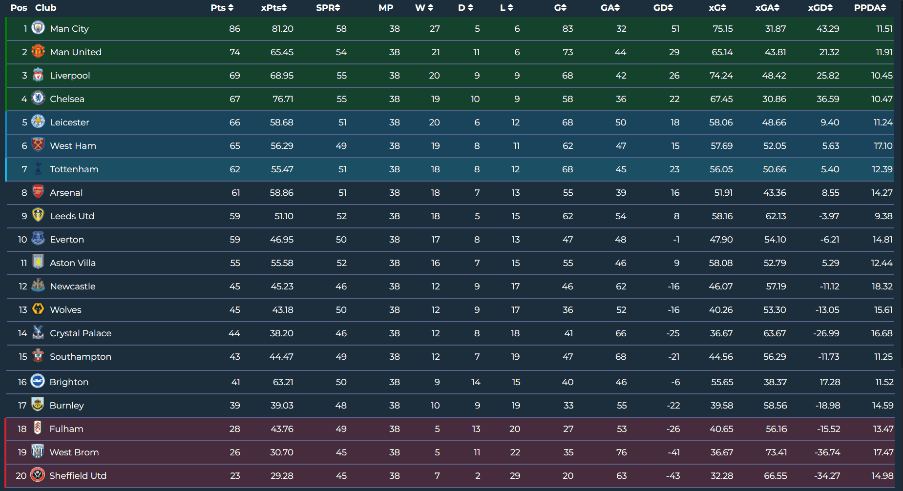Open the Tottenham team link
Image resolution: width=903 pixels, height=491 pixels.
pyautogui.click(x=74, y=169)
